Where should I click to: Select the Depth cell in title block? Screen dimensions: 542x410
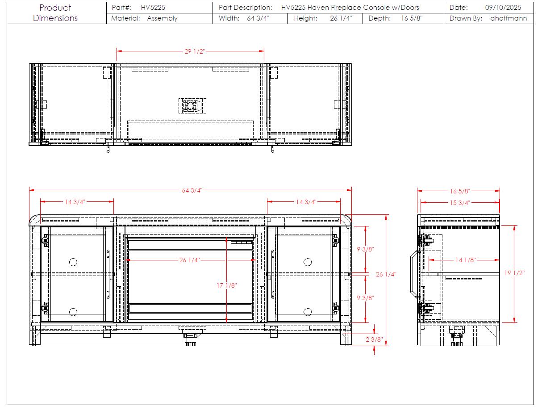point(396,18)
